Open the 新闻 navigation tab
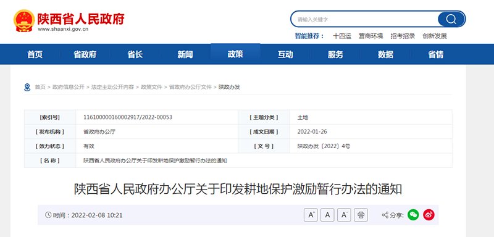 click(x=185, y=54)
